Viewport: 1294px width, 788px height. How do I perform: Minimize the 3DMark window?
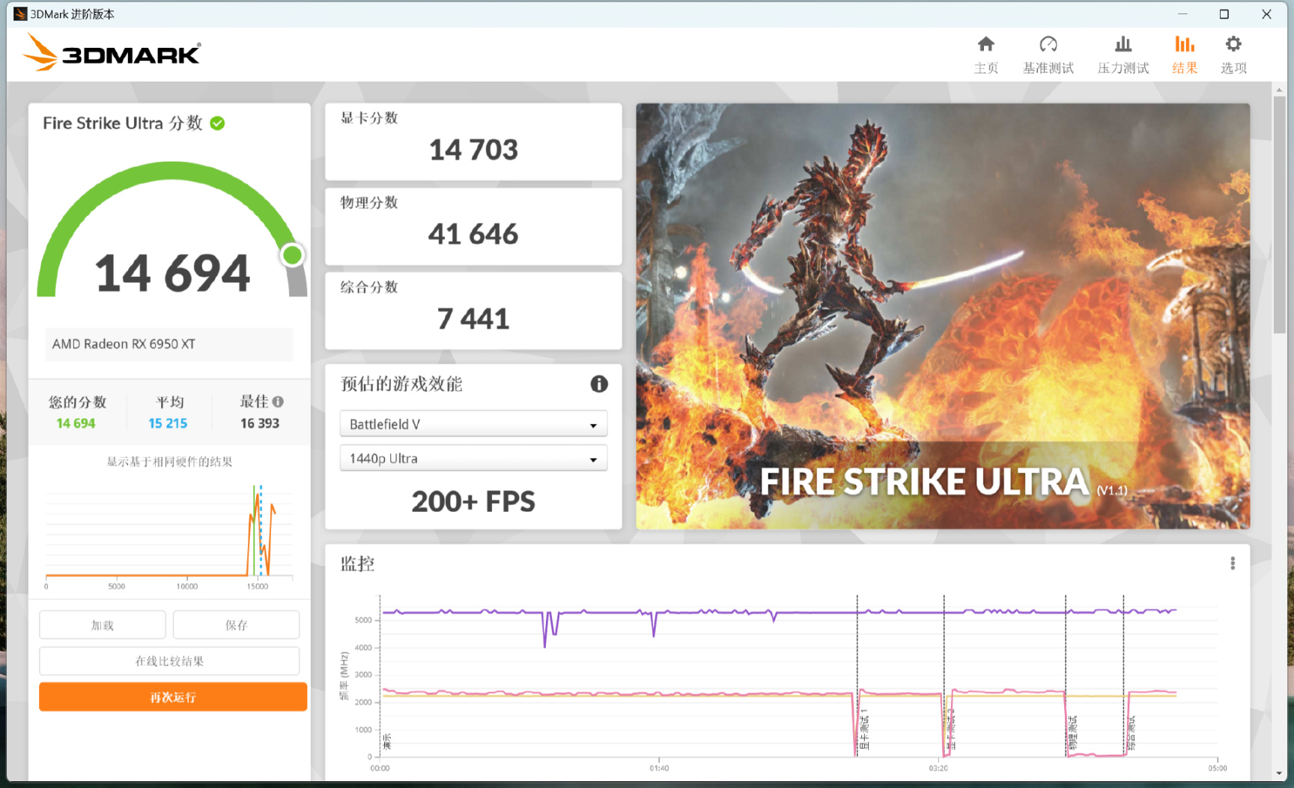pyautogui.click(x=1182, y=14)
